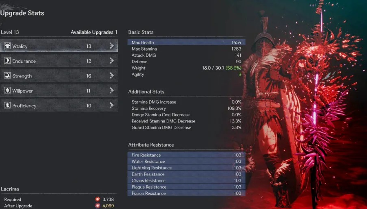Screen dimensions: 367x209
Task: Click the Upgrade Stats title
Action: (x=22, y=13)
